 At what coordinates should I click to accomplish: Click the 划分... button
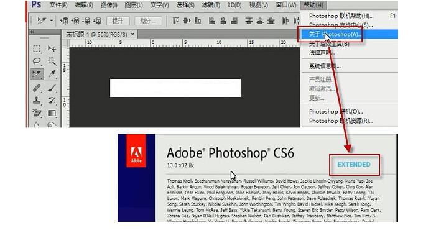[148, 21]
